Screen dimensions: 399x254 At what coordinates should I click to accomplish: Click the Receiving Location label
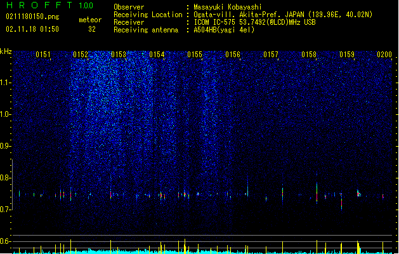(148, 15)
